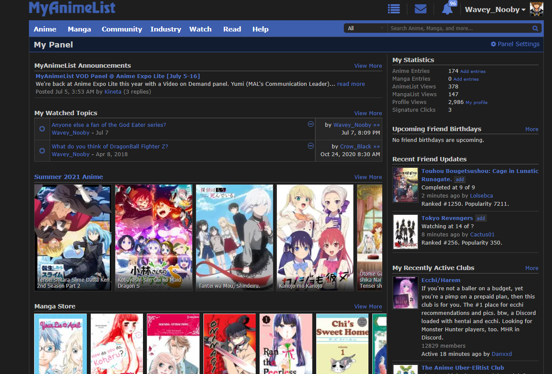
Task: Click Add entries next to Anime Entries
Action: click(473, 72)
